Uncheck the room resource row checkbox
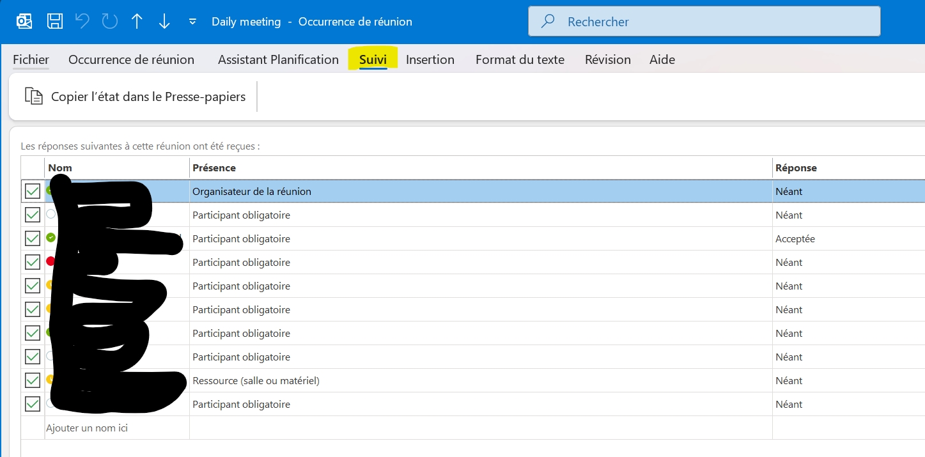Viewport: 925px width, 457px height. pyautogui.click(x=33, y=381)
